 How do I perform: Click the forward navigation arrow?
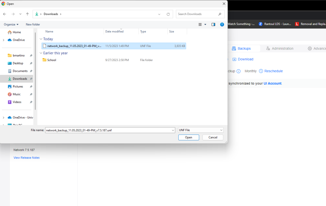13,14
